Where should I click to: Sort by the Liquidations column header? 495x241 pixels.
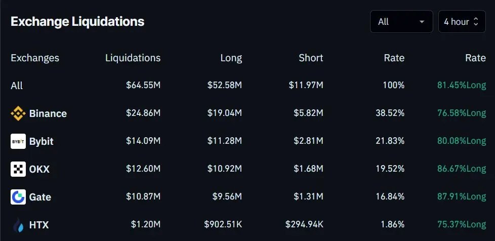tap(133, 58)
